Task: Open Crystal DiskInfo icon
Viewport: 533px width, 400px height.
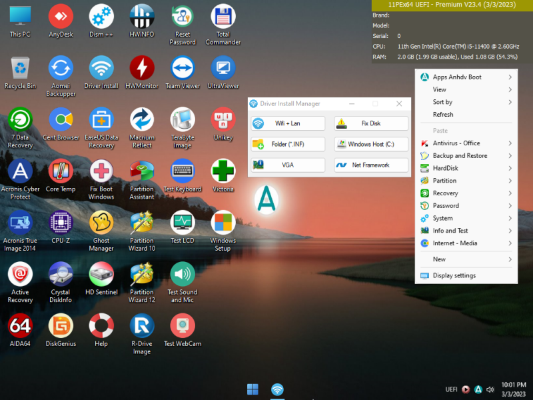Action: click(x=61, y=282)
